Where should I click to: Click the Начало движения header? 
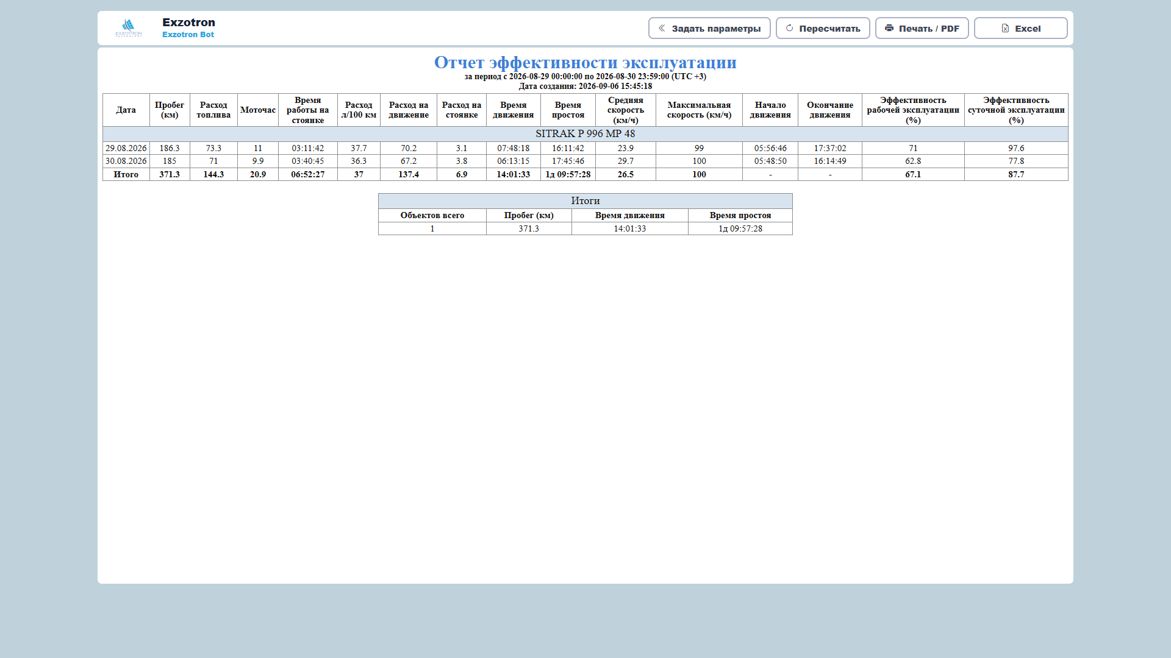pyautogui.click(x=770, y=110)
